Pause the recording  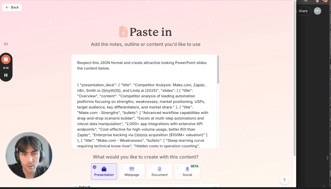tap(6, 75)
